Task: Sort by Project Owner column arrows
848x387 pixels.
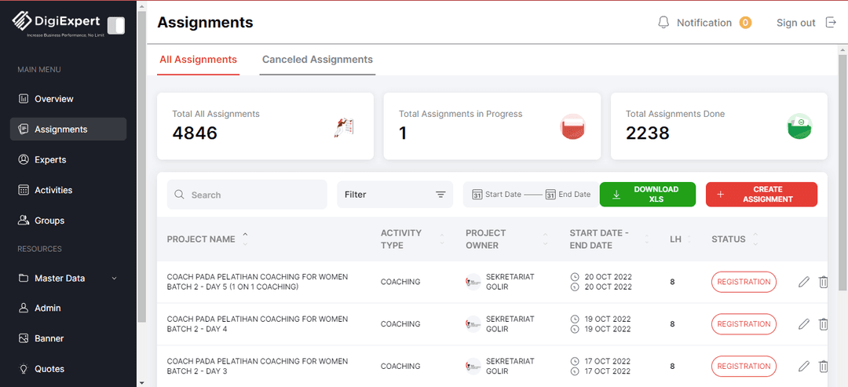Action: tap(545, 239)
